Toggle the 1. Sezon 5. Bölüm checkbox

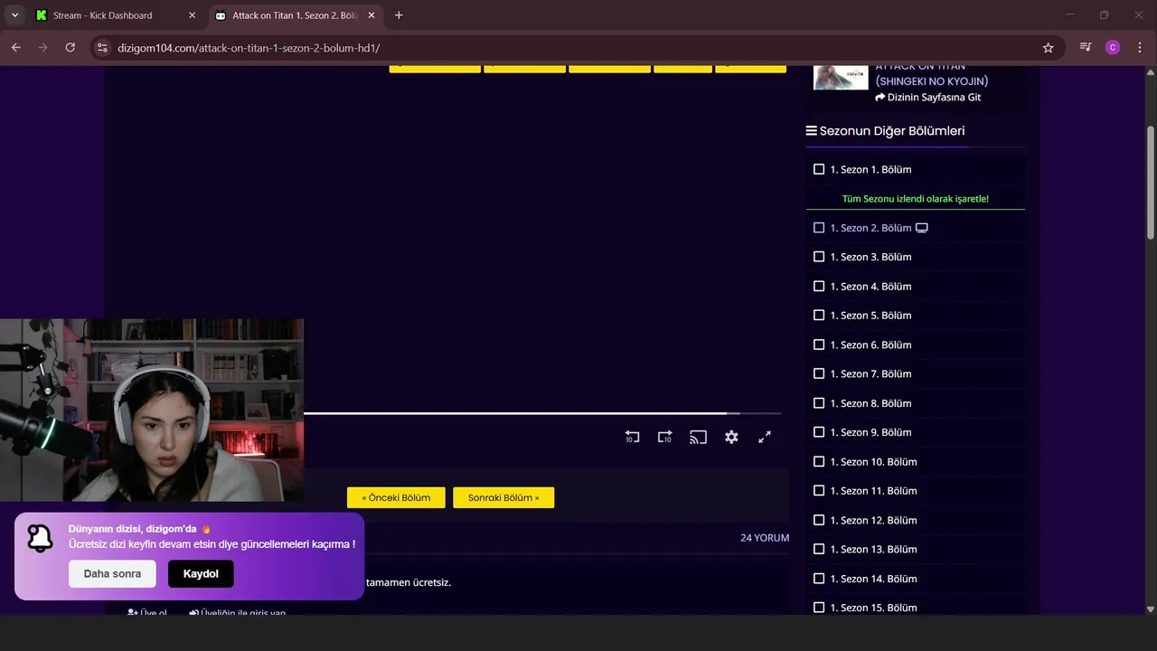pos(819,316)
